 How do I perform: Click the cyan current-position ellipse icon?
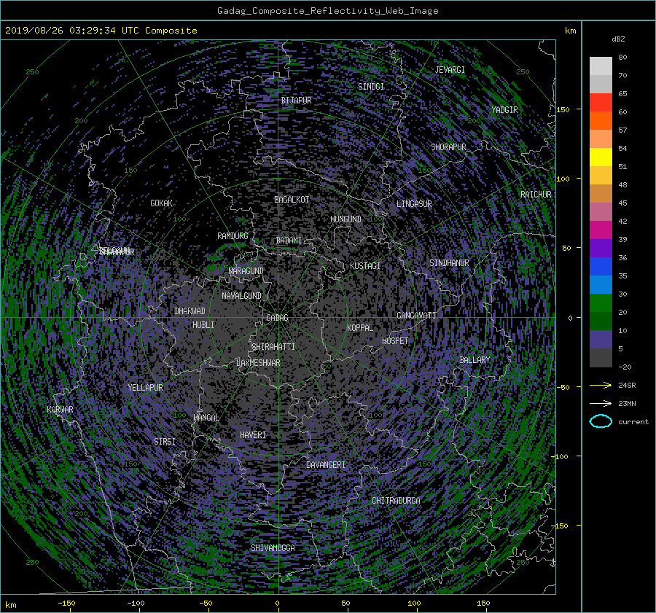601,421
